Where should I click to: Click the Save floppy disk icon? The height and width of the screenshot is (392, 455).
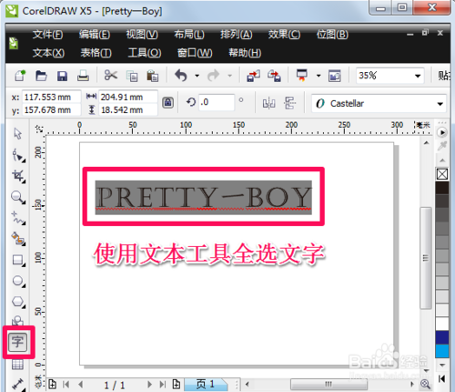coord(62,76)
